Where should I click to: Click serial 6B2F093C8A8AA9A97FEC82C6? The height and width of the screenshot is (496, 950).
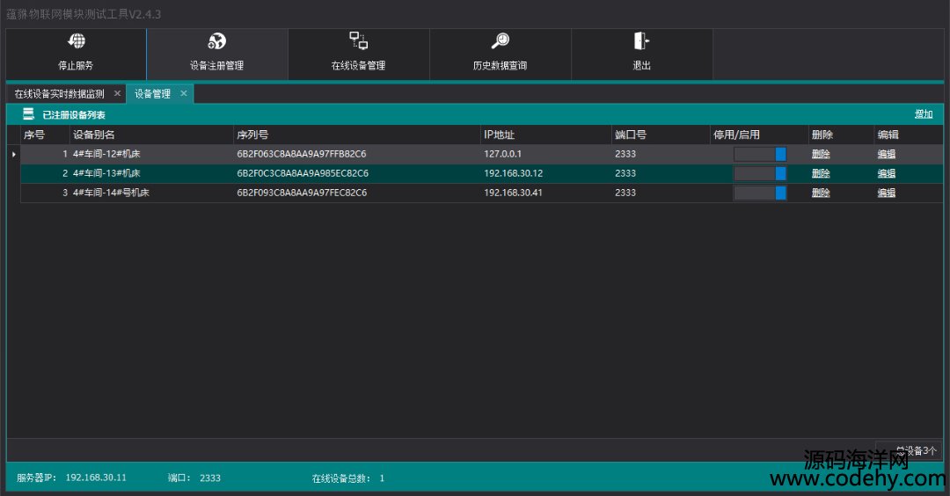(x=302, y=193)
